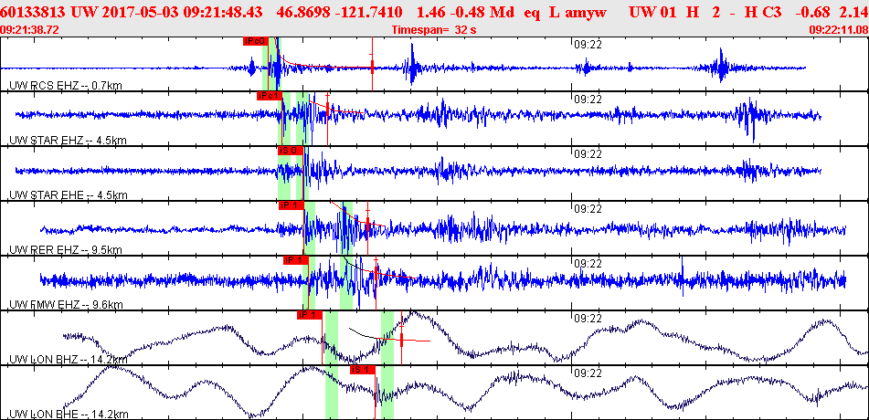The width and height of the screenshot is (869, 420).
Task: Select the iP 1 pick flag on RER EHZ
Action: pos(291,205)
